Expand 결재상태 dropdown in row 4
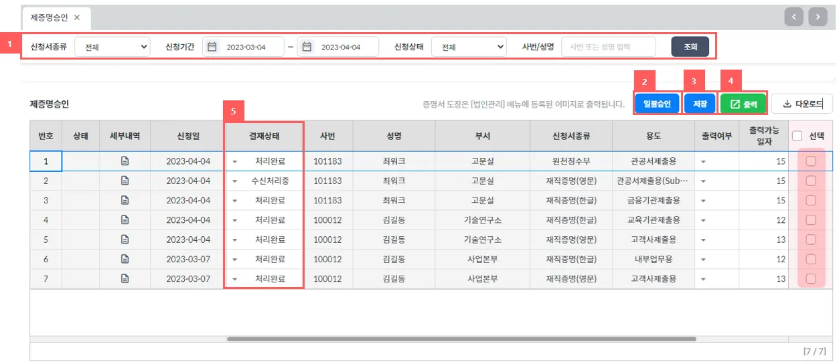837x364 pixels. (234, 220)
